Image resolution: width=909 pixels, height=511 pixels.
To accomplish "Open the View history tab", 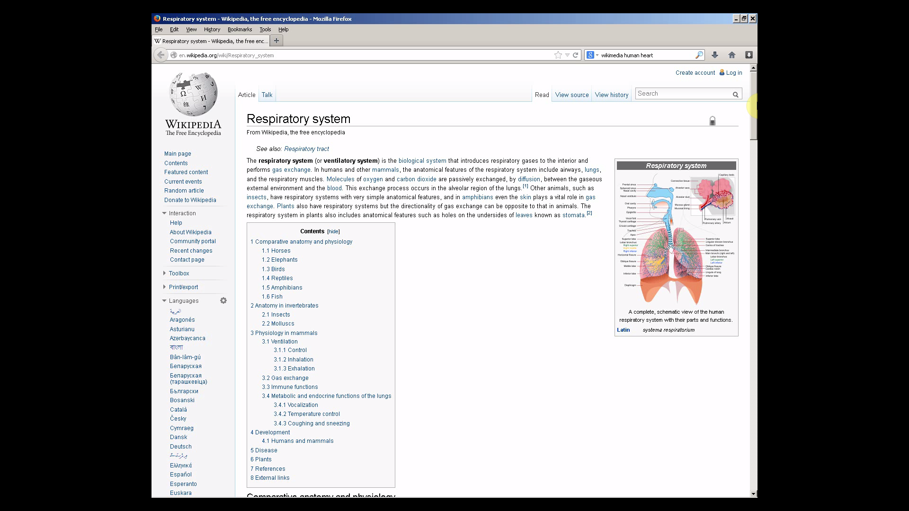I will tap(611, 95).
